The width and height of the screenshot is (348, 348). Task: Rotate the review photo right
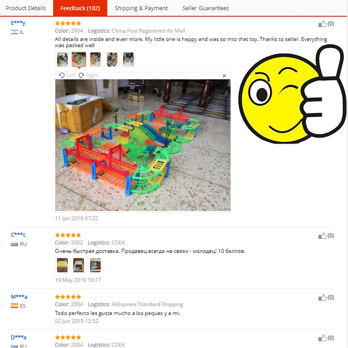pyautogui.click(x=89, y=75)
